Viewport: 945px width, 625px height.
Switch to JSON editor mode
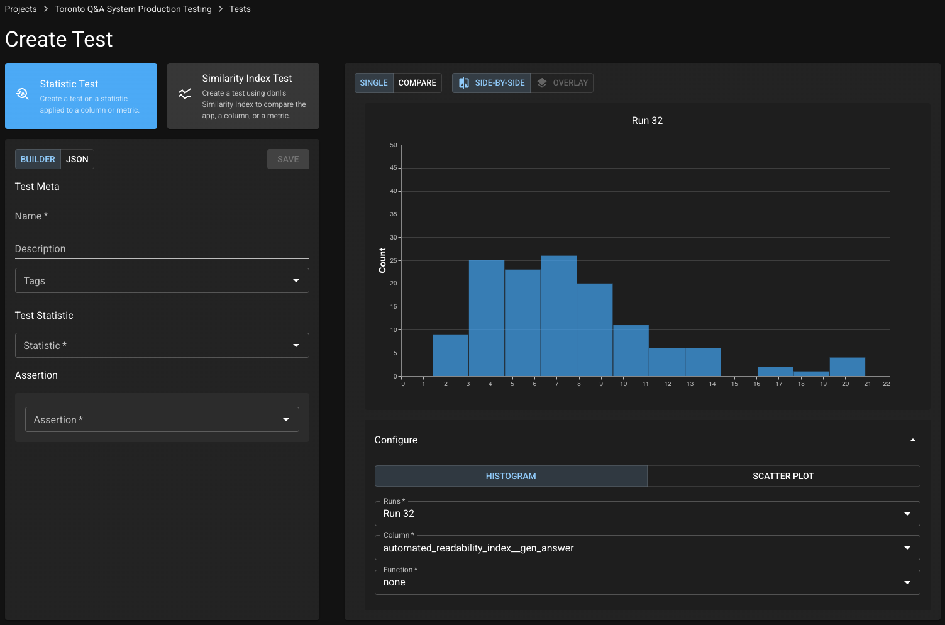pyautogui.click(x=77, y=159)
